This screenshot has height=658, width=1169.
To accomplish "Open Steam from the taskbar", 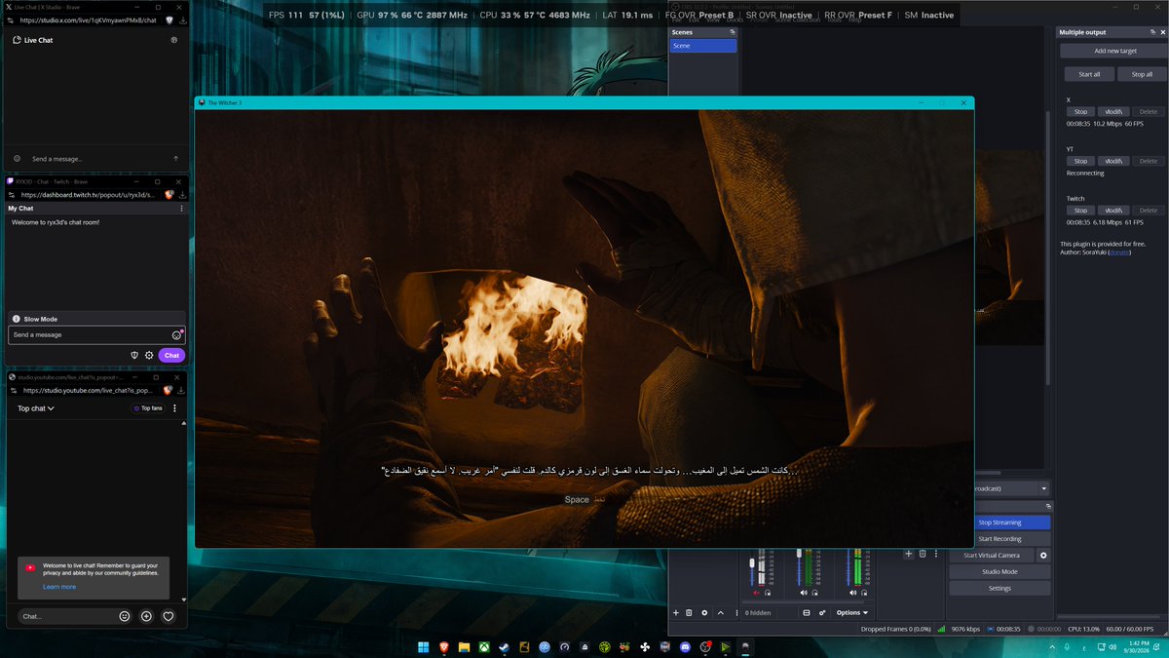I will (504, 647).
